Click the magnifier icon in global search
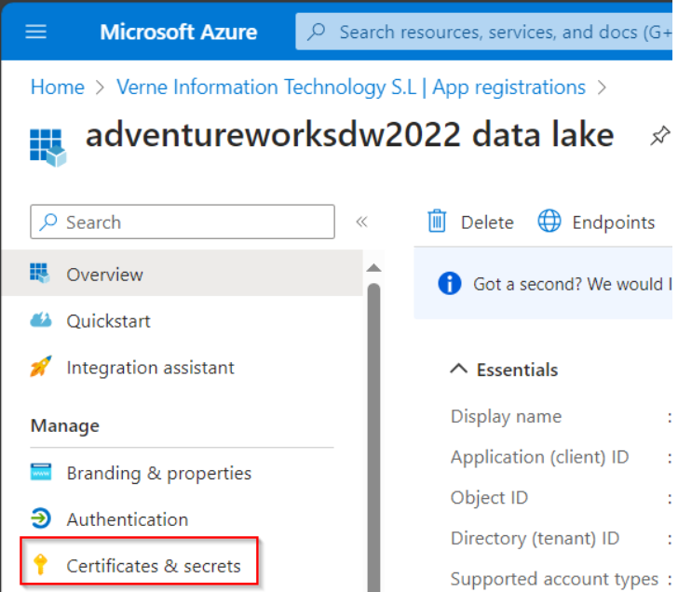The width and height of the screenshot is (678, 592). 316,32
